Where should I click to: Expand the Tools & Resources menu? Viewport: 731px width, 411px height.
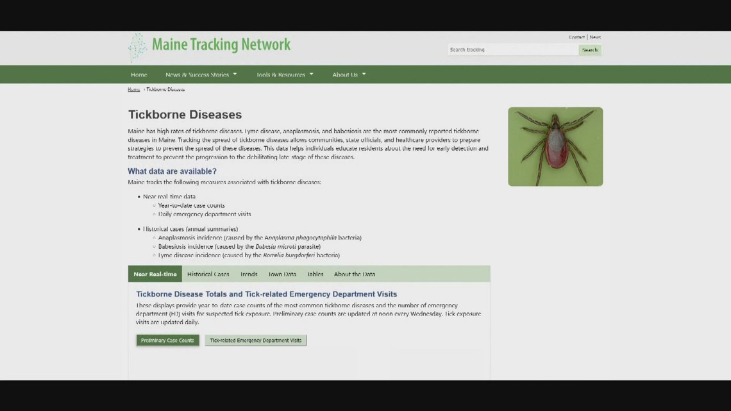[283, 74]
